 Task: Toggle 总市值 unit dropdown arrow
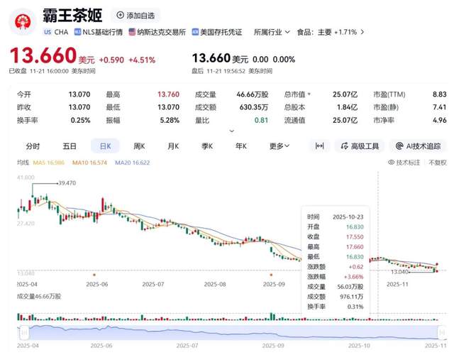309,94
